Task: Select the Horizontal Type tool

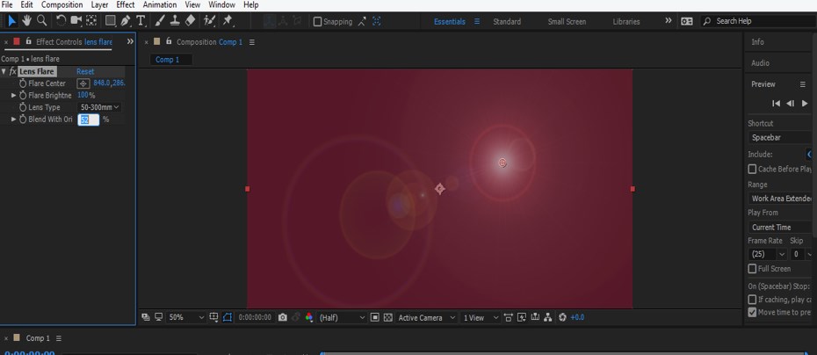Action: pos(141,21)
